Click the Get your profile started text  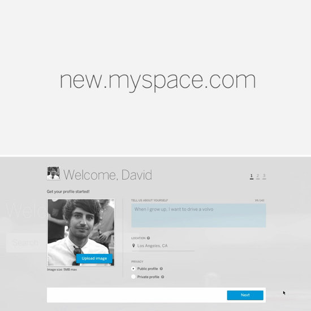click(68, 192)
